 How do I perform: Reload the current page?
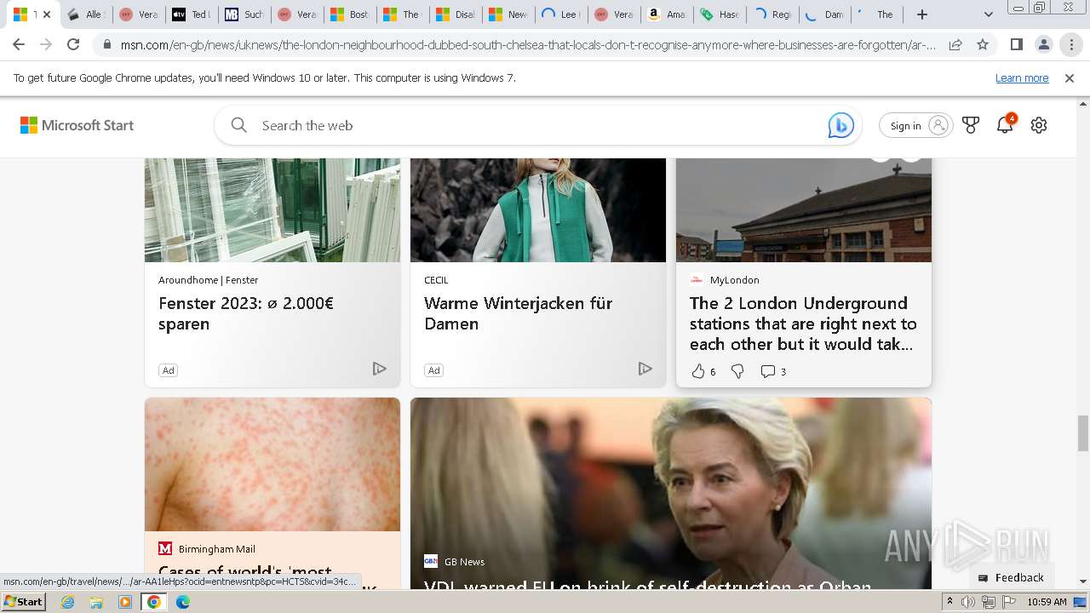(x=73, y=44)
